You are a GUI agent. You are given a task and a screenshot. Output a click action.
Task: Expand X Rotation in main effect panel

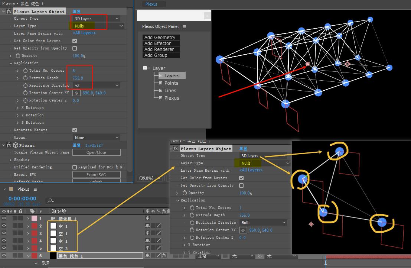click(x=17, y=108)
